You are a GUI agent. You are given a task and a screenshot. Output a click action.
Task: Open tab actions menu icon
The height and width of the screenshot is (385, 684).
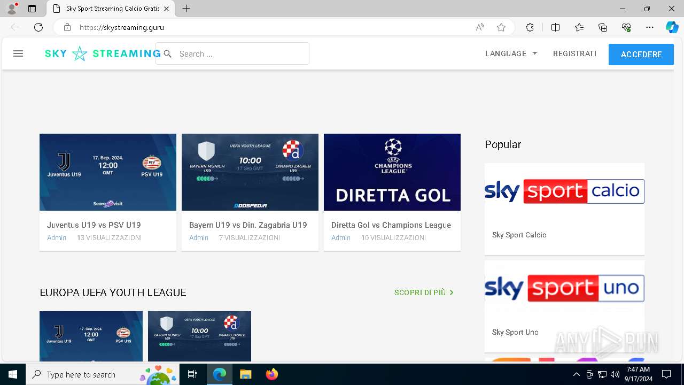(32, 9)
